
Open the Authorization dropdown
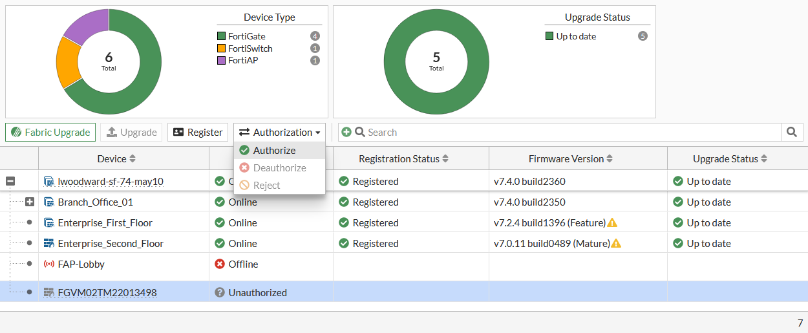[x=279, y=133]
